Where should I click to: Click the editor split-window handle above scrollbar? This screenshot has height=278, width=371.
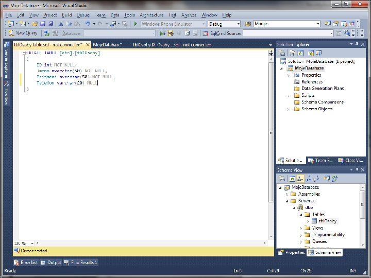click(271, 53)
